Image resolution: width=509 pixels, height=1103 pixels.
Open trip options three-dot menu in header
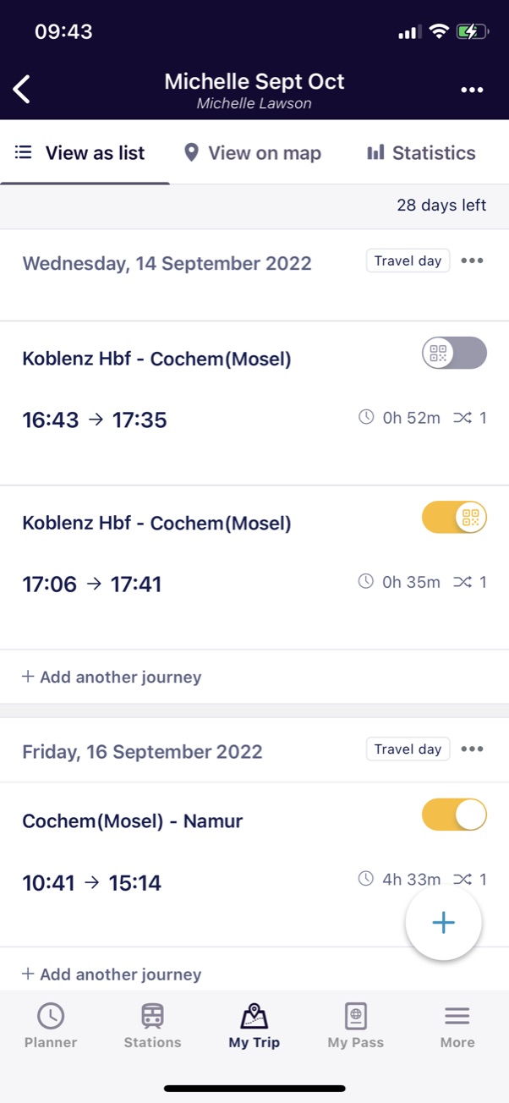pyautogui.click(x=472, y=90)
